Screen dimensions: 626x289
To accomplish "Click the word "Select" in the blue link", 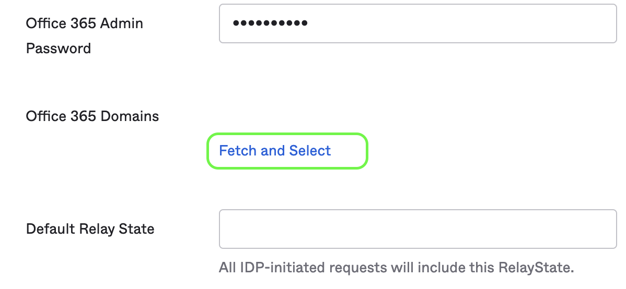I will (310, 151).
